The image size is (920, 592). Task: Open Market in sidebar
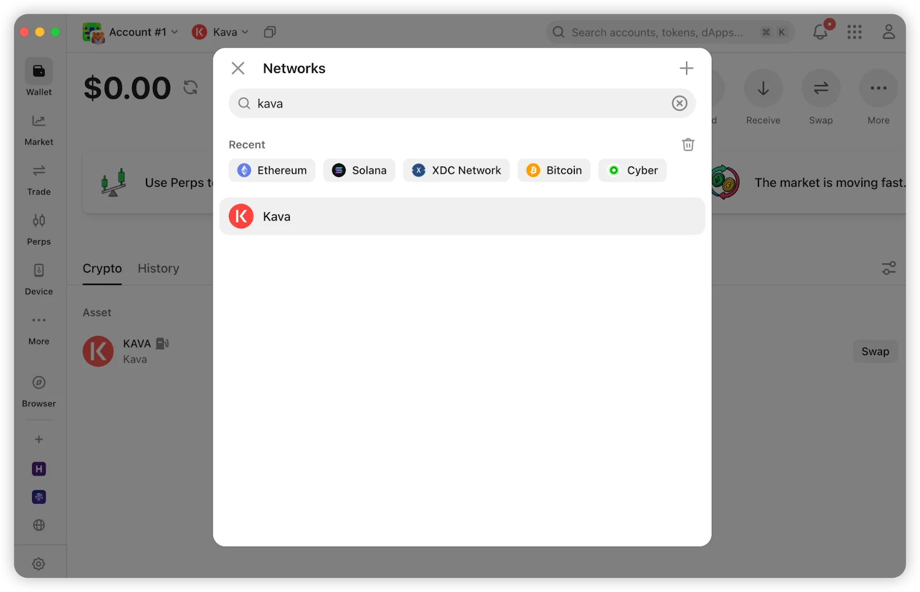(39, 130)
